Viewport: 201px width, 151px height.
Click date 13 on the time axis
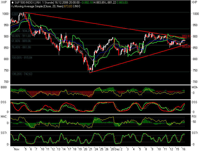click(59, 149)
